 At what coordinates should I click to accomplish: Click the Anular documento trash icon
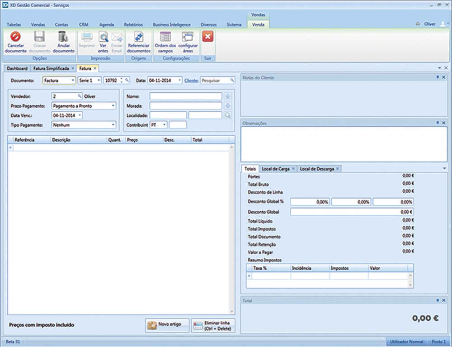tap(63, 37)
